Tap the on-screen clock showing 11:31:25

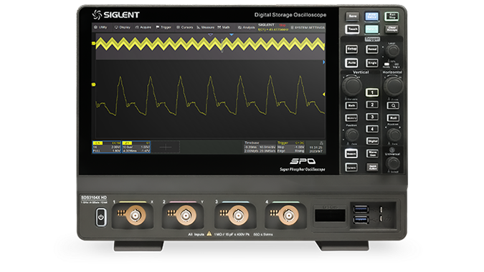pyautogui.click(x=315, y=147)
